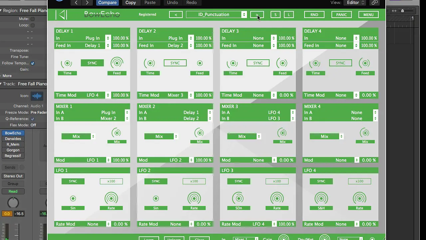Toggle Delay 1 SYNC
This screenshot has height=240, width=426.
(92, 63)
